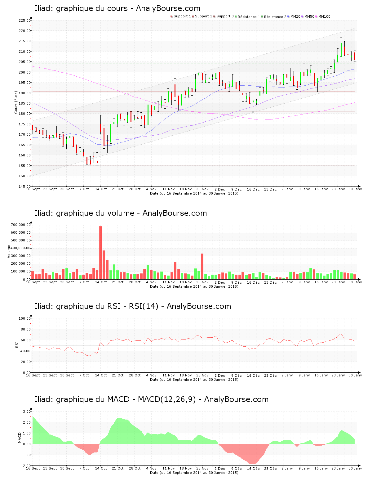The height and width of the screenshot is (481, 372).
Task: Click '2 Janv' on the price chart axis
Action: 287,189
